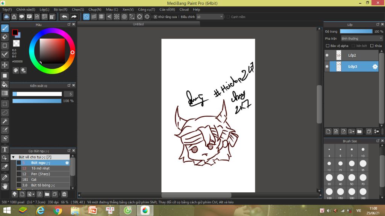Screen dimensions: 385x216
Task: Select the rectangular Select tool
Action: pyautogui.click(x=5, y=104)
